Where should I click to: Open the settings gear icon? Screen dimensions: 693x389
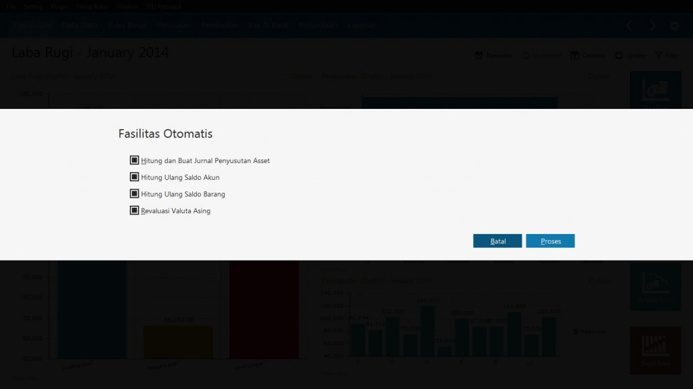pyautogui.click(x=675, y=26)
